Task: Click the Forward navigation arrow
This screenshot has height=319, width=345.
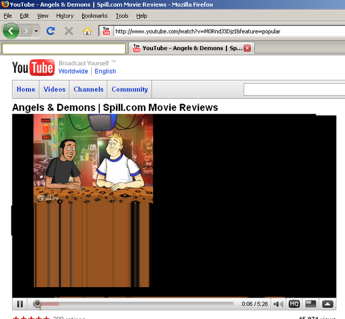Action: [x=26, y=31]
